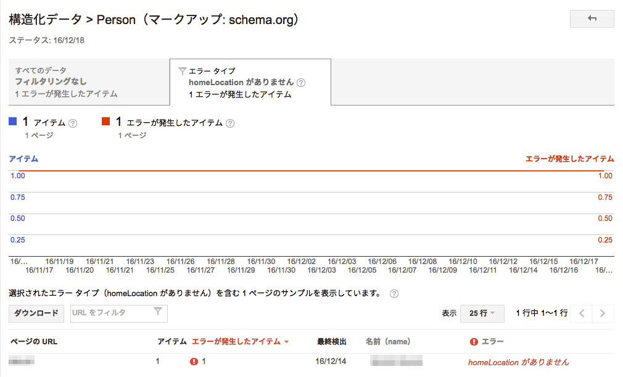
Task: Click help icon next to アイテム legend
Action: [x=73, y=123]
